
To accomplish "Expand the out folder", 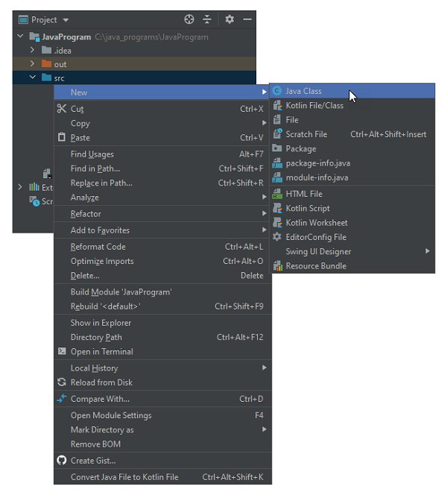I will click(x=33, y=64).
